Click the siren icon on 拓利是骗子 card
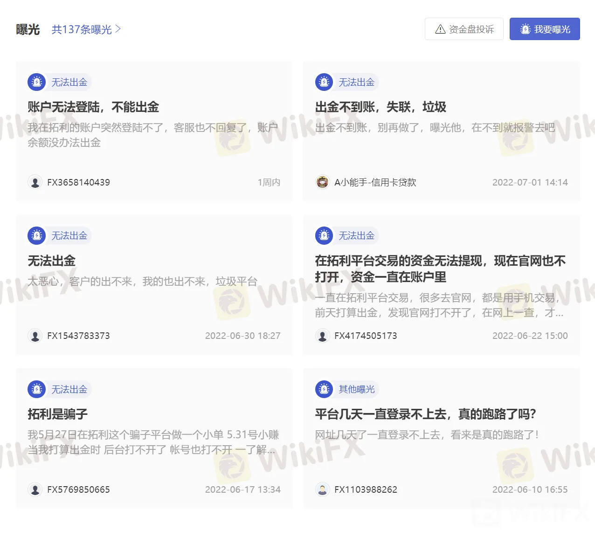 pos(36,389)
